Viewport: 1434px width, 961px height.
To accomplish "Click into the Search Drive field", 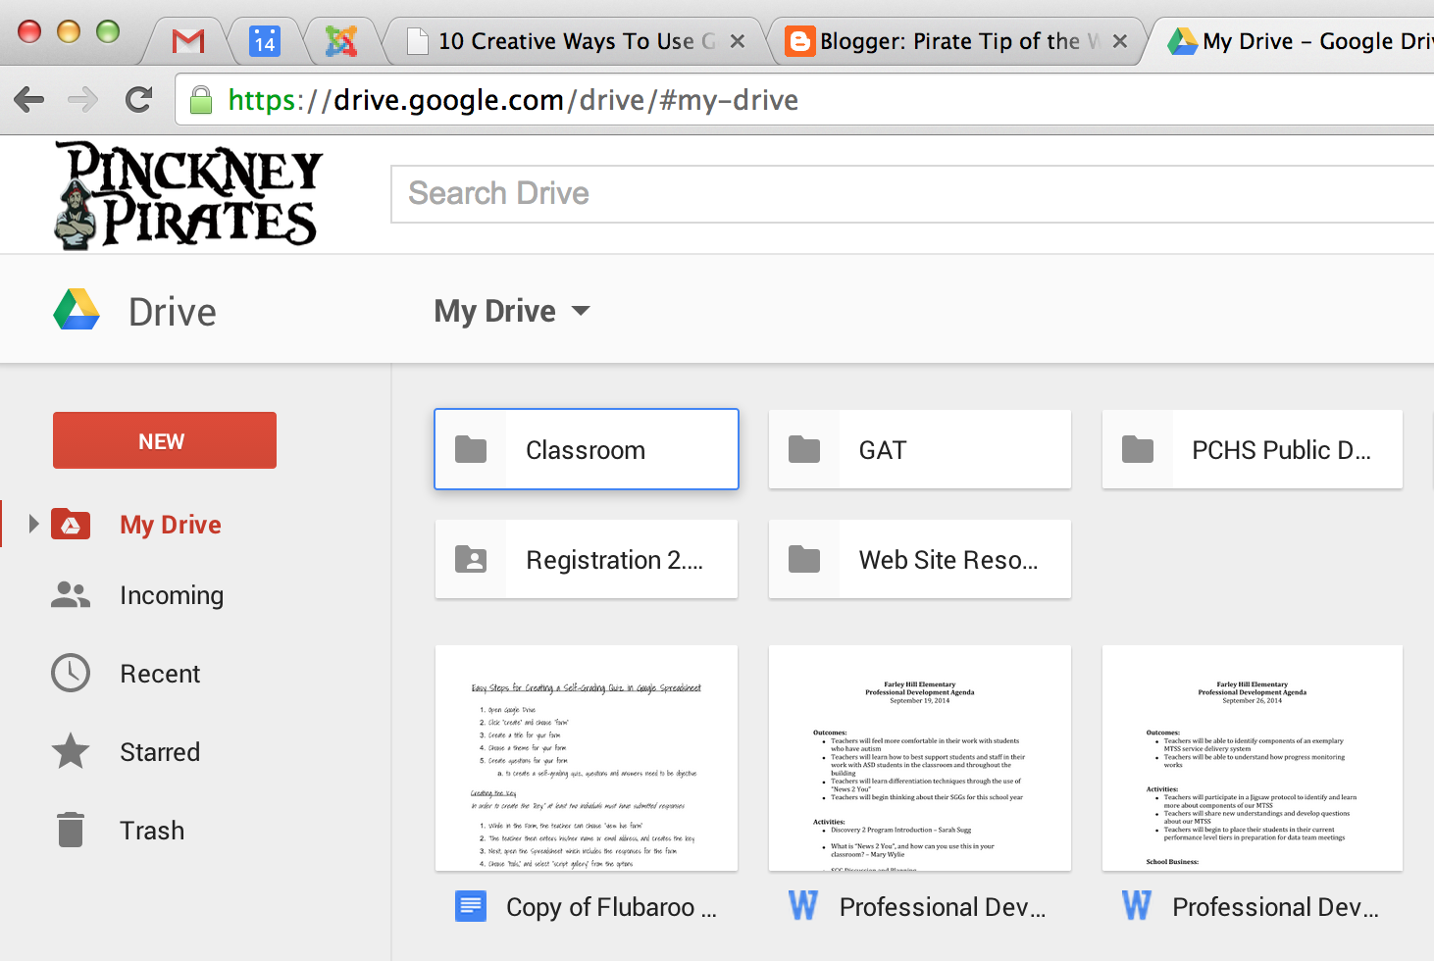I will point(912,193).
